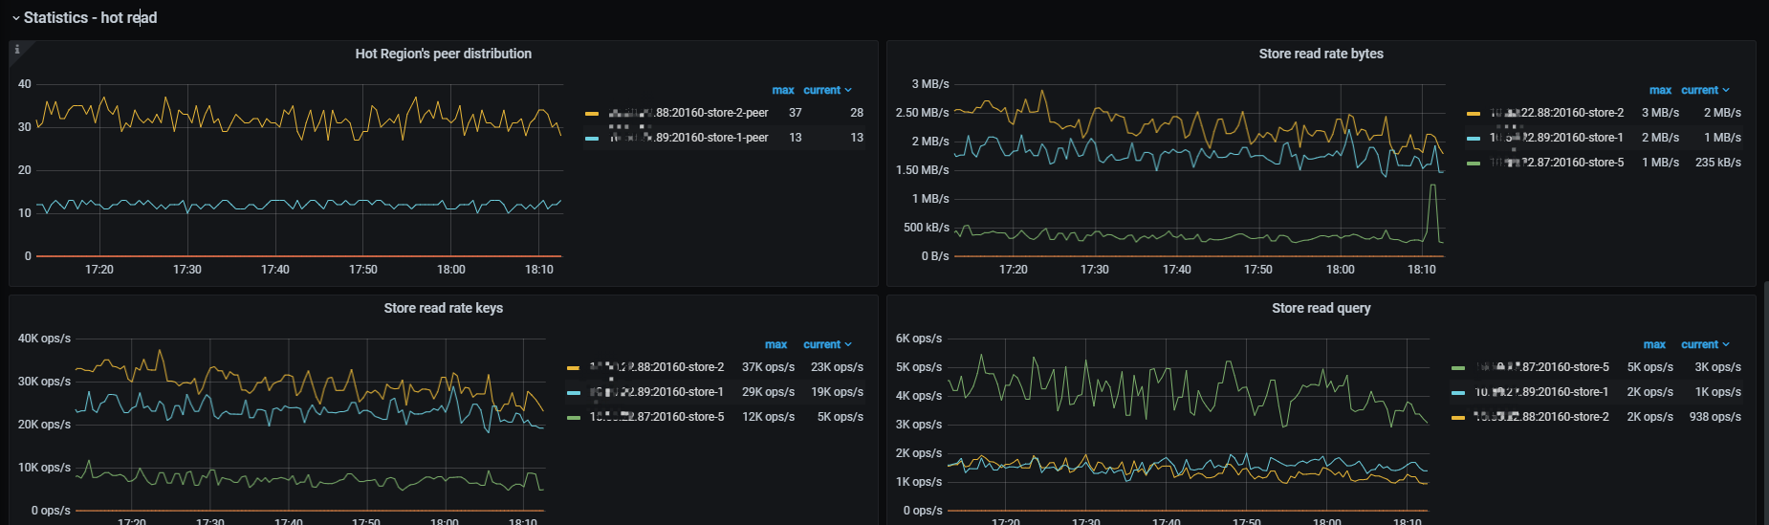The width and height of the screenshot is (1769, 525).
Task: Click the dashboard vertical scrollbar on right edge
Action: click(1764, 402)
